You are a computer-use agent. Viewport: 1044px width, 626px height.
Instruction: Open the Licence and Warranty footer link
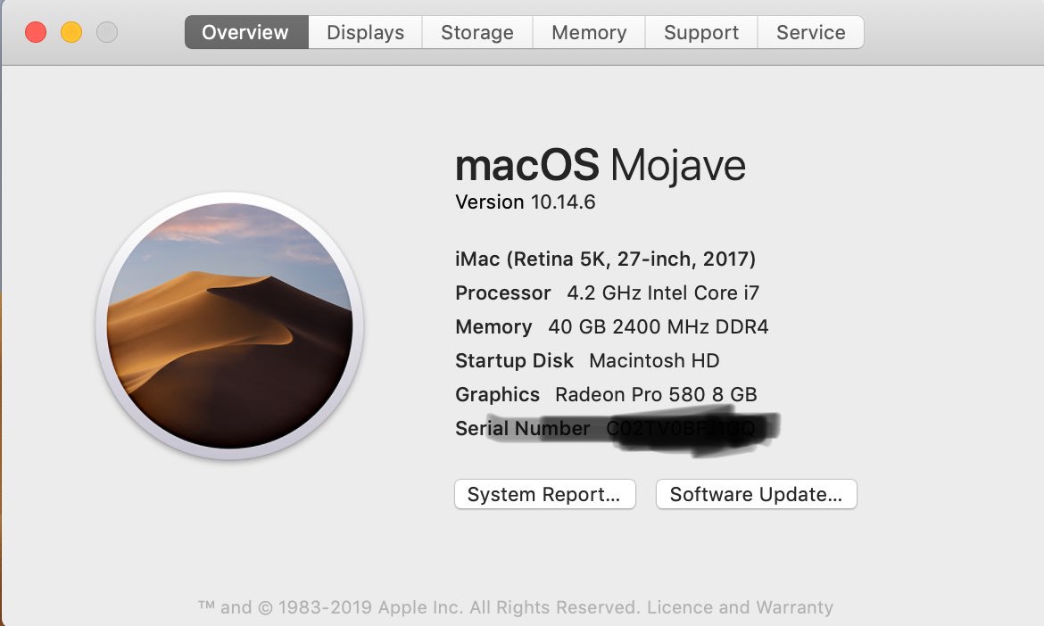(740, 607)
